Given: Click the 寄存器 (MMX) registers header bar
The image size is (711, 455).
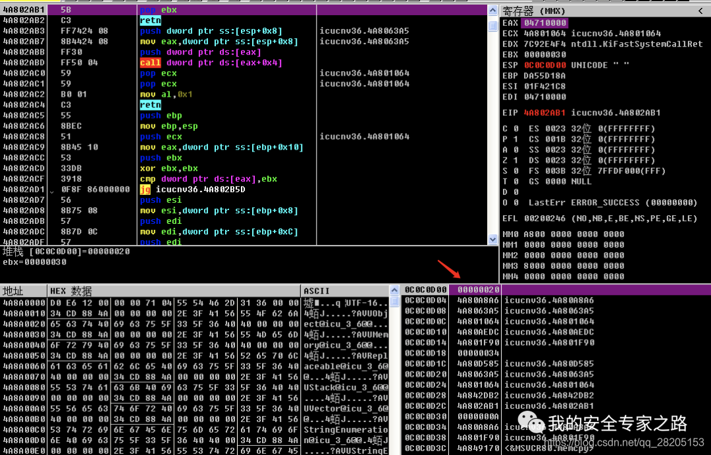Looking at the screenshot, I should pyautogui.click(x=605, y=11).
